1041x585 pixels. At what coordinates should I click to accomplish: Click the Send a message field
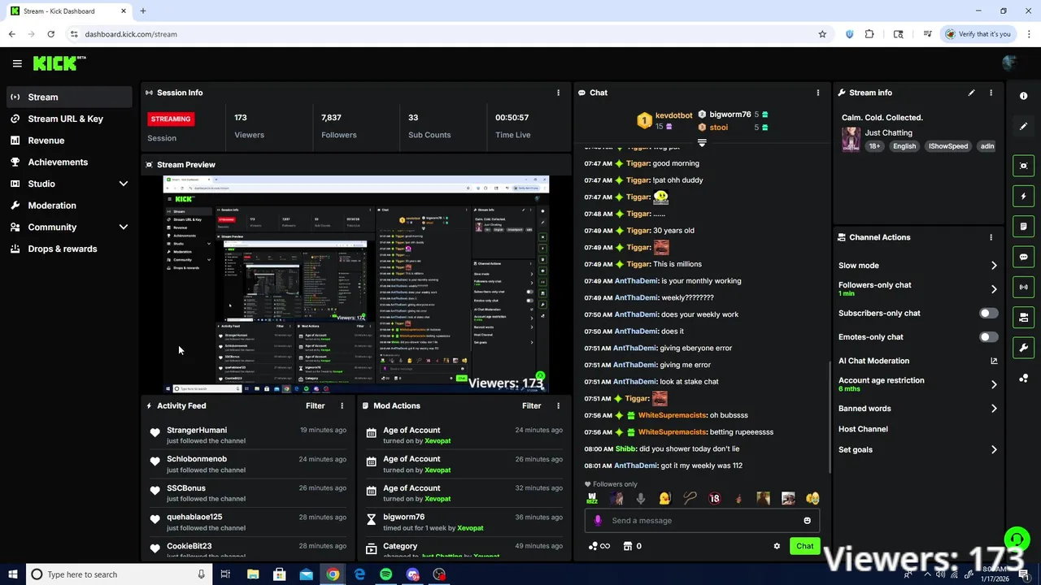click(702, 520)
